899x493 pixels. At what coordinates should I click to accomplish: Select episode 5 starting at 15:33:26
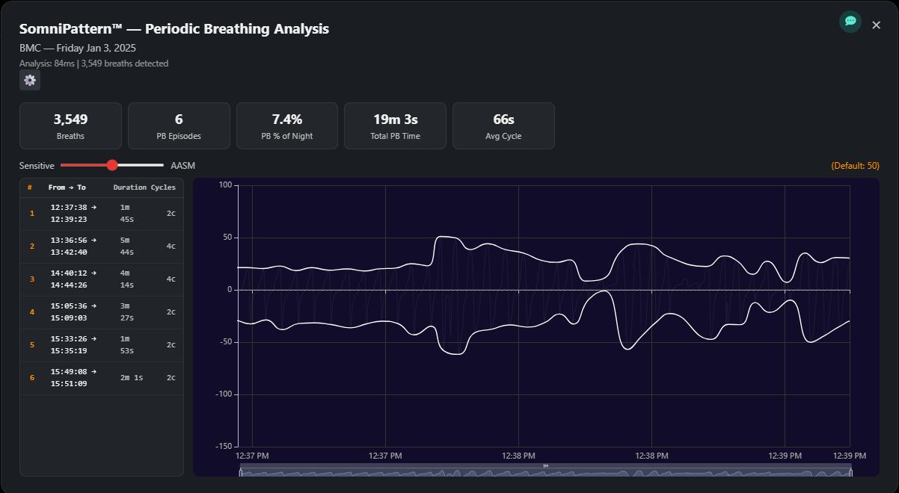coord(101,345)
